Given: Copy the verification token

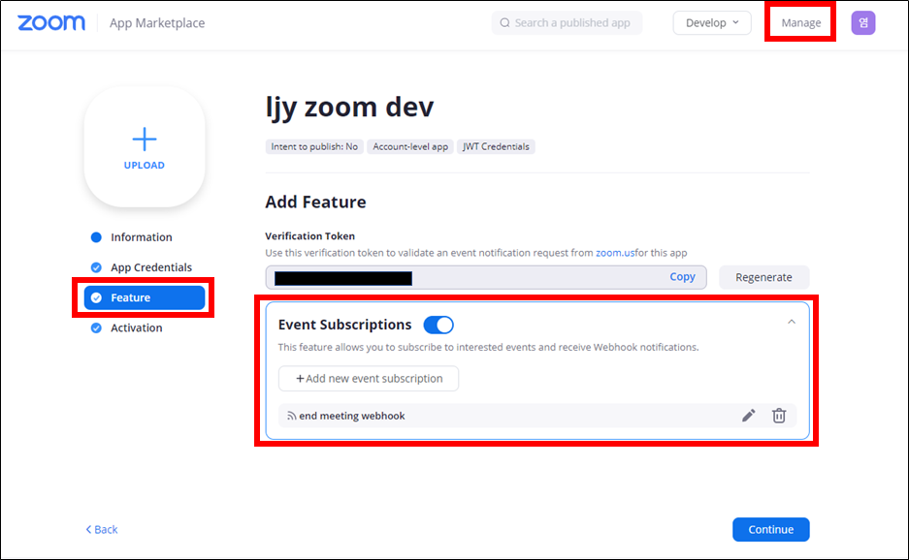Looking at the screenshot, I should (682, 277).
